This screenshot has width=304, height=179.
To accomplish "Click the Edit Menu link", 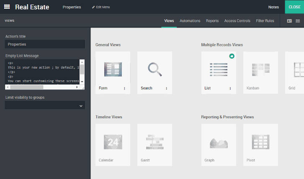I will coord(101,7).
